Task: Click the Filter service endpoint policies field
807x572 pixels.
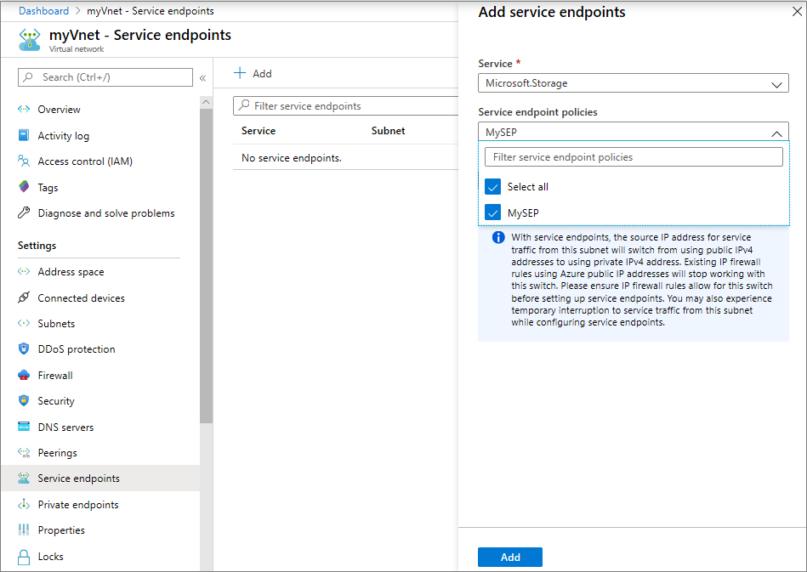Action: click(633, 157)
